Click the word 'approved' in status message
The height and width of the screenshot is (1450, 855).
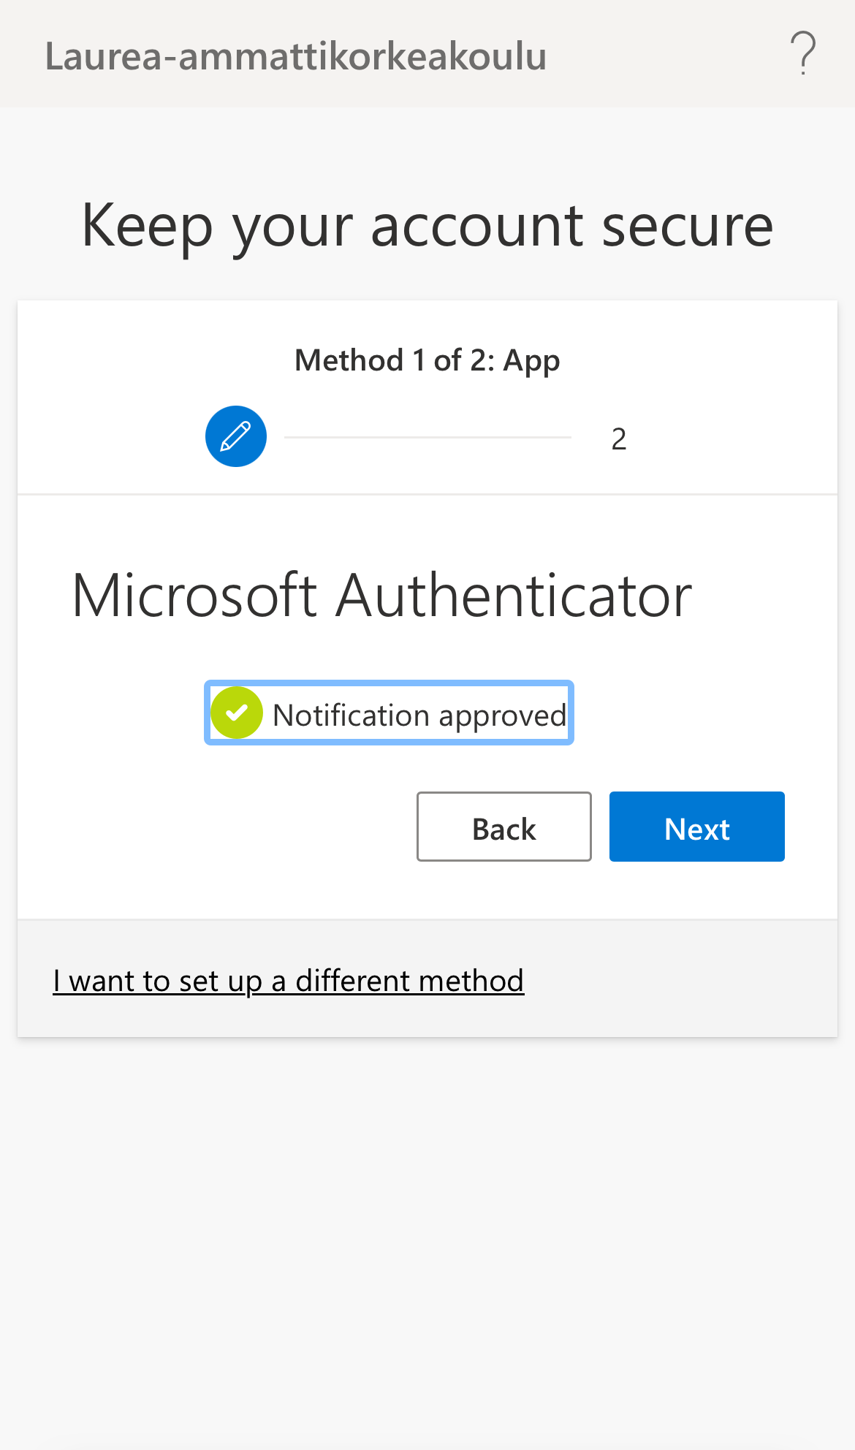[502, 716]
